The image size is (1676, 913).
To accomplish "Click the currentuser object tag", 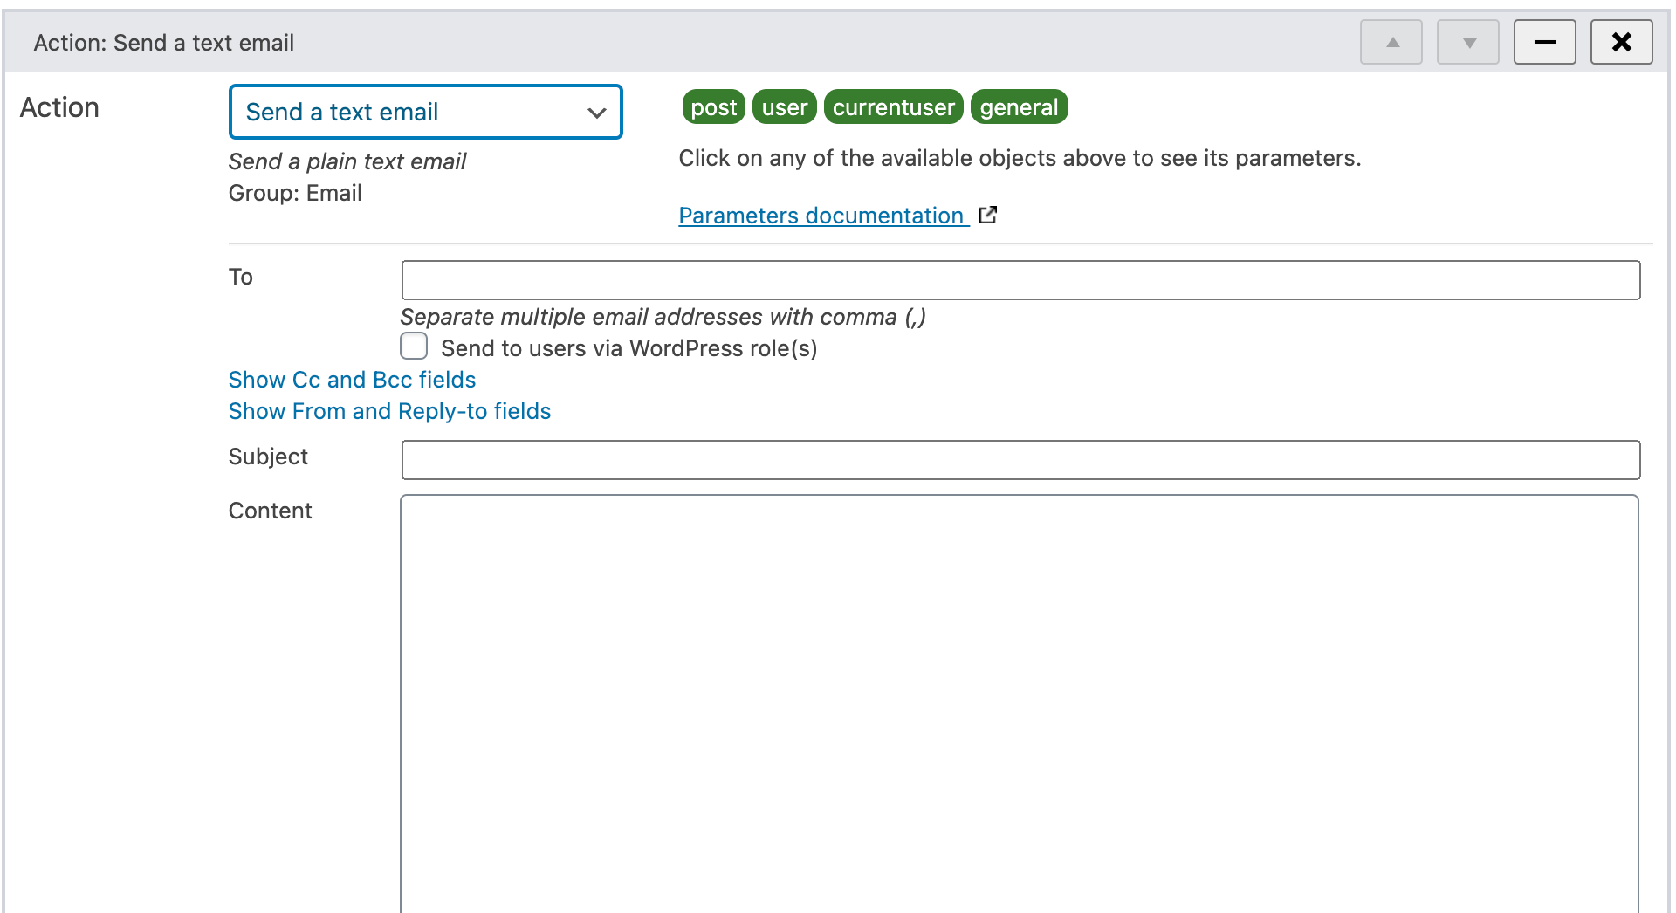I will click(893, 107).
